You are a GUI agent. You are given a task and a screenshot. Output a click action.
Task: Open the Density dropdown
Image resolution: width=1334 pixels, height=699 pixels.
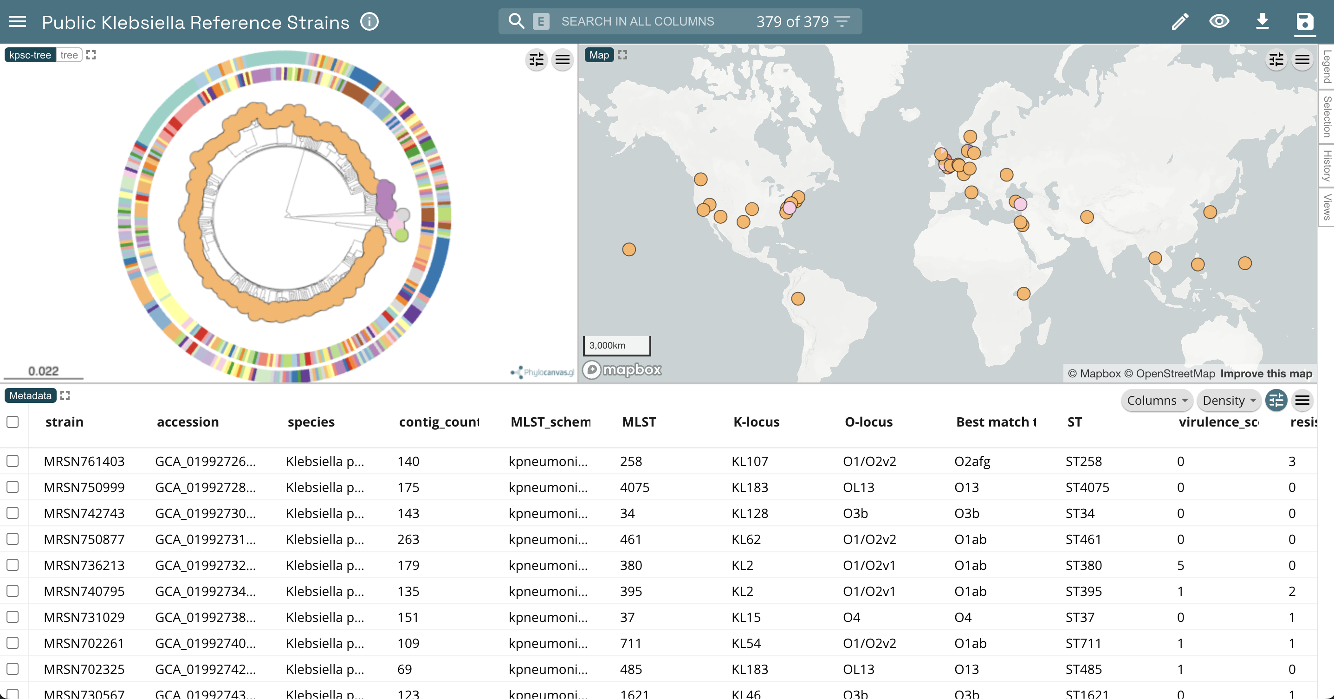pyautogui.click(x=1228, y=400)
